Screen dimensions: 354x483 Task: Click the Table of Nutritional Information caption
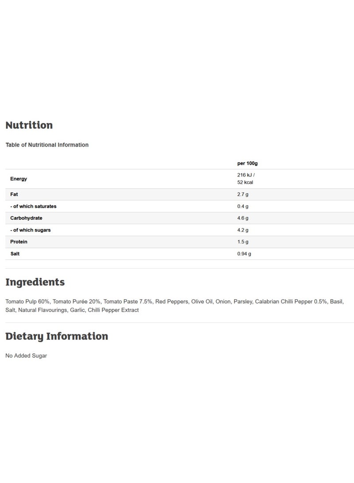47,145
